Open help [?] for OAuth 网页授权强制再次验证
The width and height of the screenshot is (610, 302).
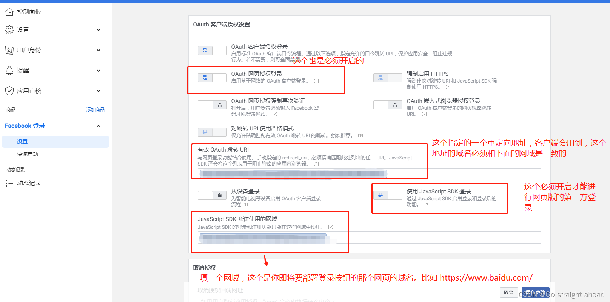tap(275, 114)
